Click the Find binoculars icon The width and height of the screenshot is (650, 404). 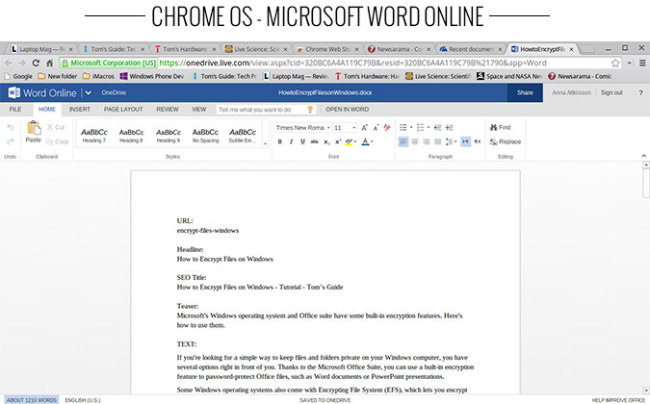tap(492, 127)
